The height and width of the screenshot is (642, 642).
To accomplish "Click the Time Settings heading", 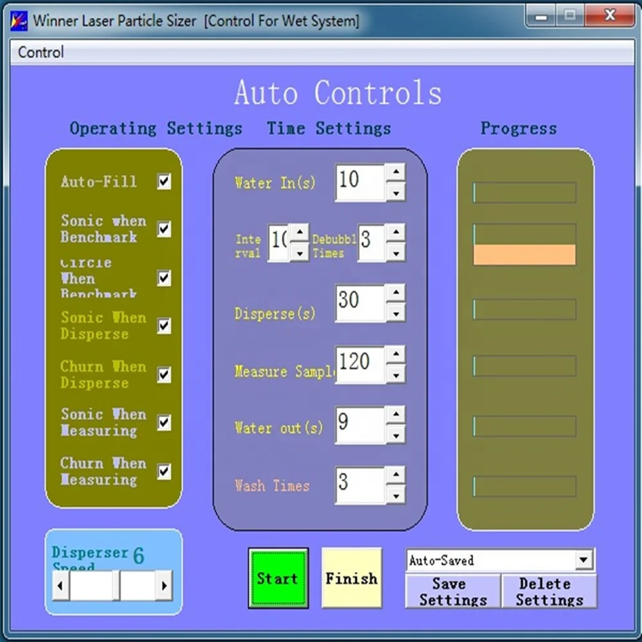I will 329,128.
